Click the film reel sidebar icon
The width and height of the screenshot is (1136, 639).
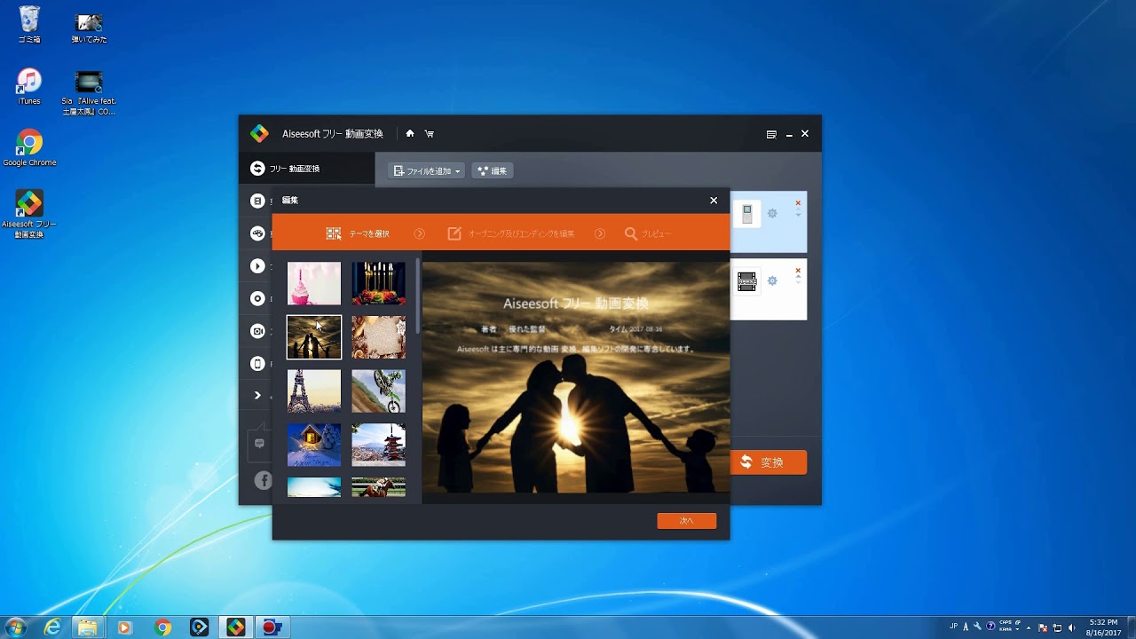pos(257,201)
